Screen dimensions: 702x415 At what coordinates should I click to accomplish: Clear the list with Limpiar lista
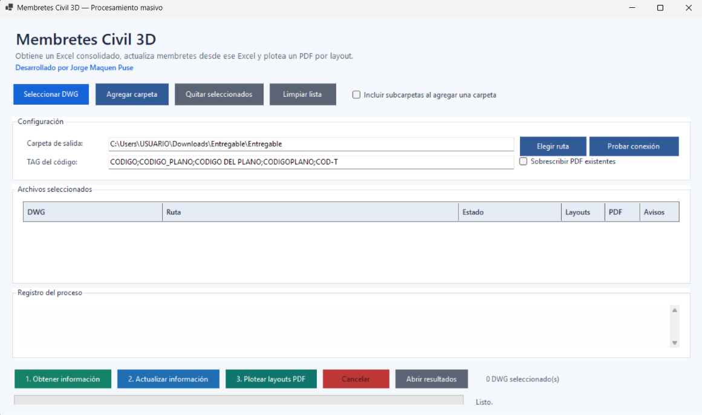pyautogui.click(x=303, y=94)
